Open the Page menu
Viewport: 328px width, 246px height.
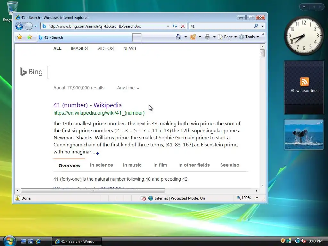pos(227,37)
